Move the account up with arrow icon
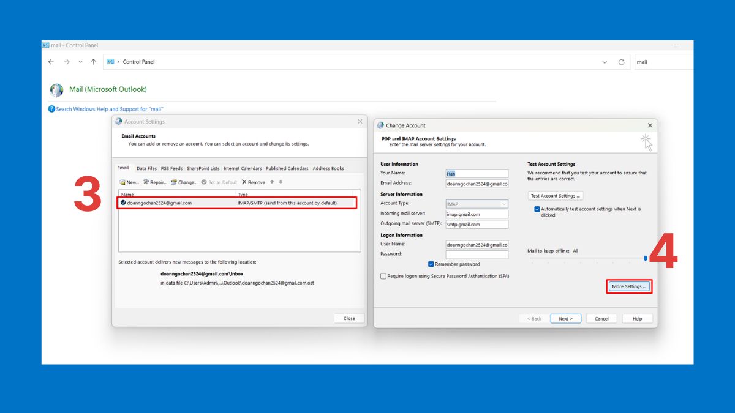This screenshot has height=413, width=735. 273,182
